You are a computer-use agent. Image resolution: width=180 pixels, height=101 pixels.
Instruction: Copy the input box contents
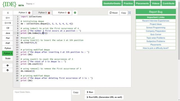tap(76, 92)
